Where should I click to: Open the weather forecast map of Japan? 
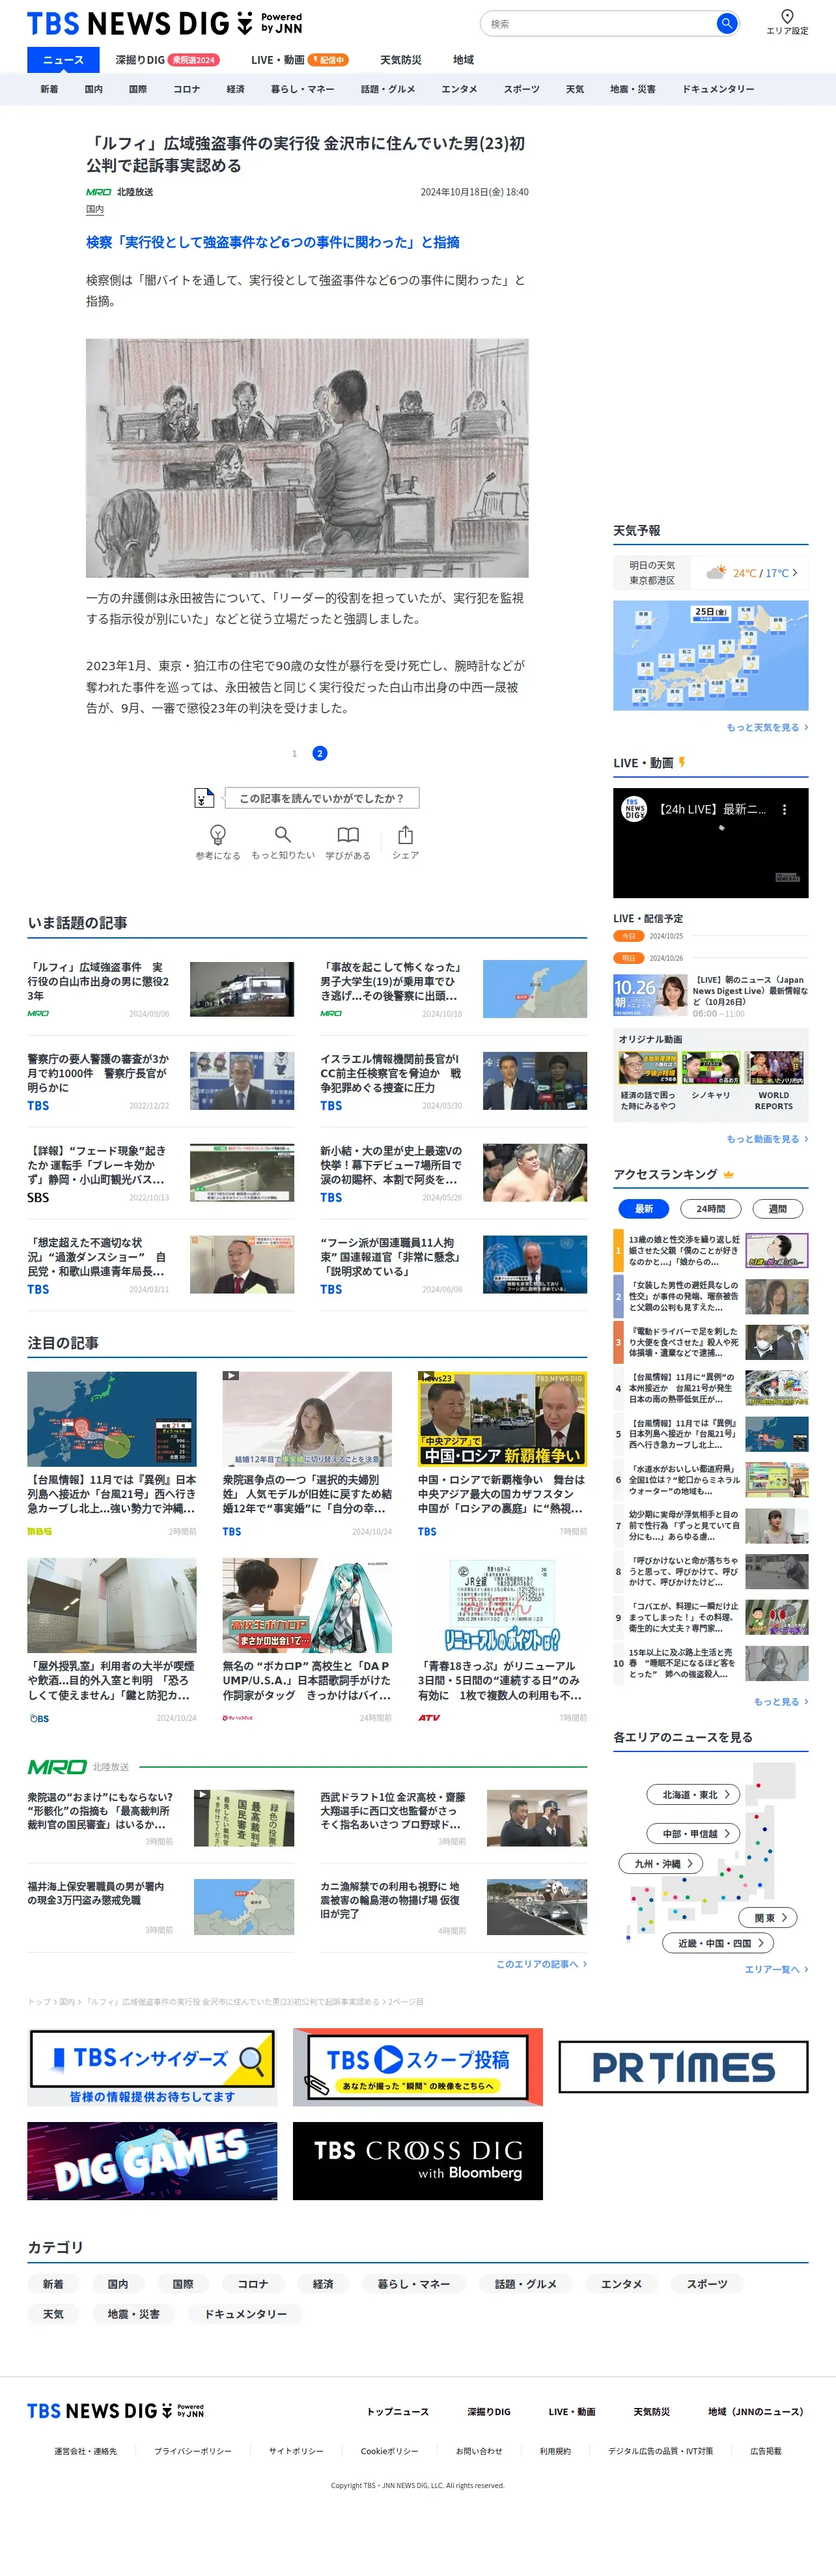coord(710,655)
